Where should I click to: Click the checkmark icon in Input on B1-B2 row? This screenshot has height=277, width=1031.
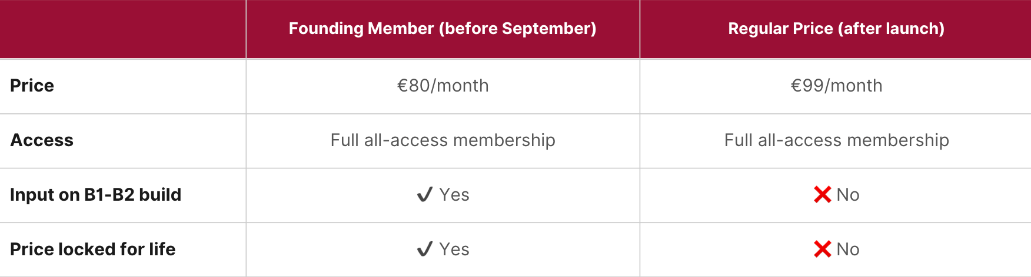pos(424,195)
